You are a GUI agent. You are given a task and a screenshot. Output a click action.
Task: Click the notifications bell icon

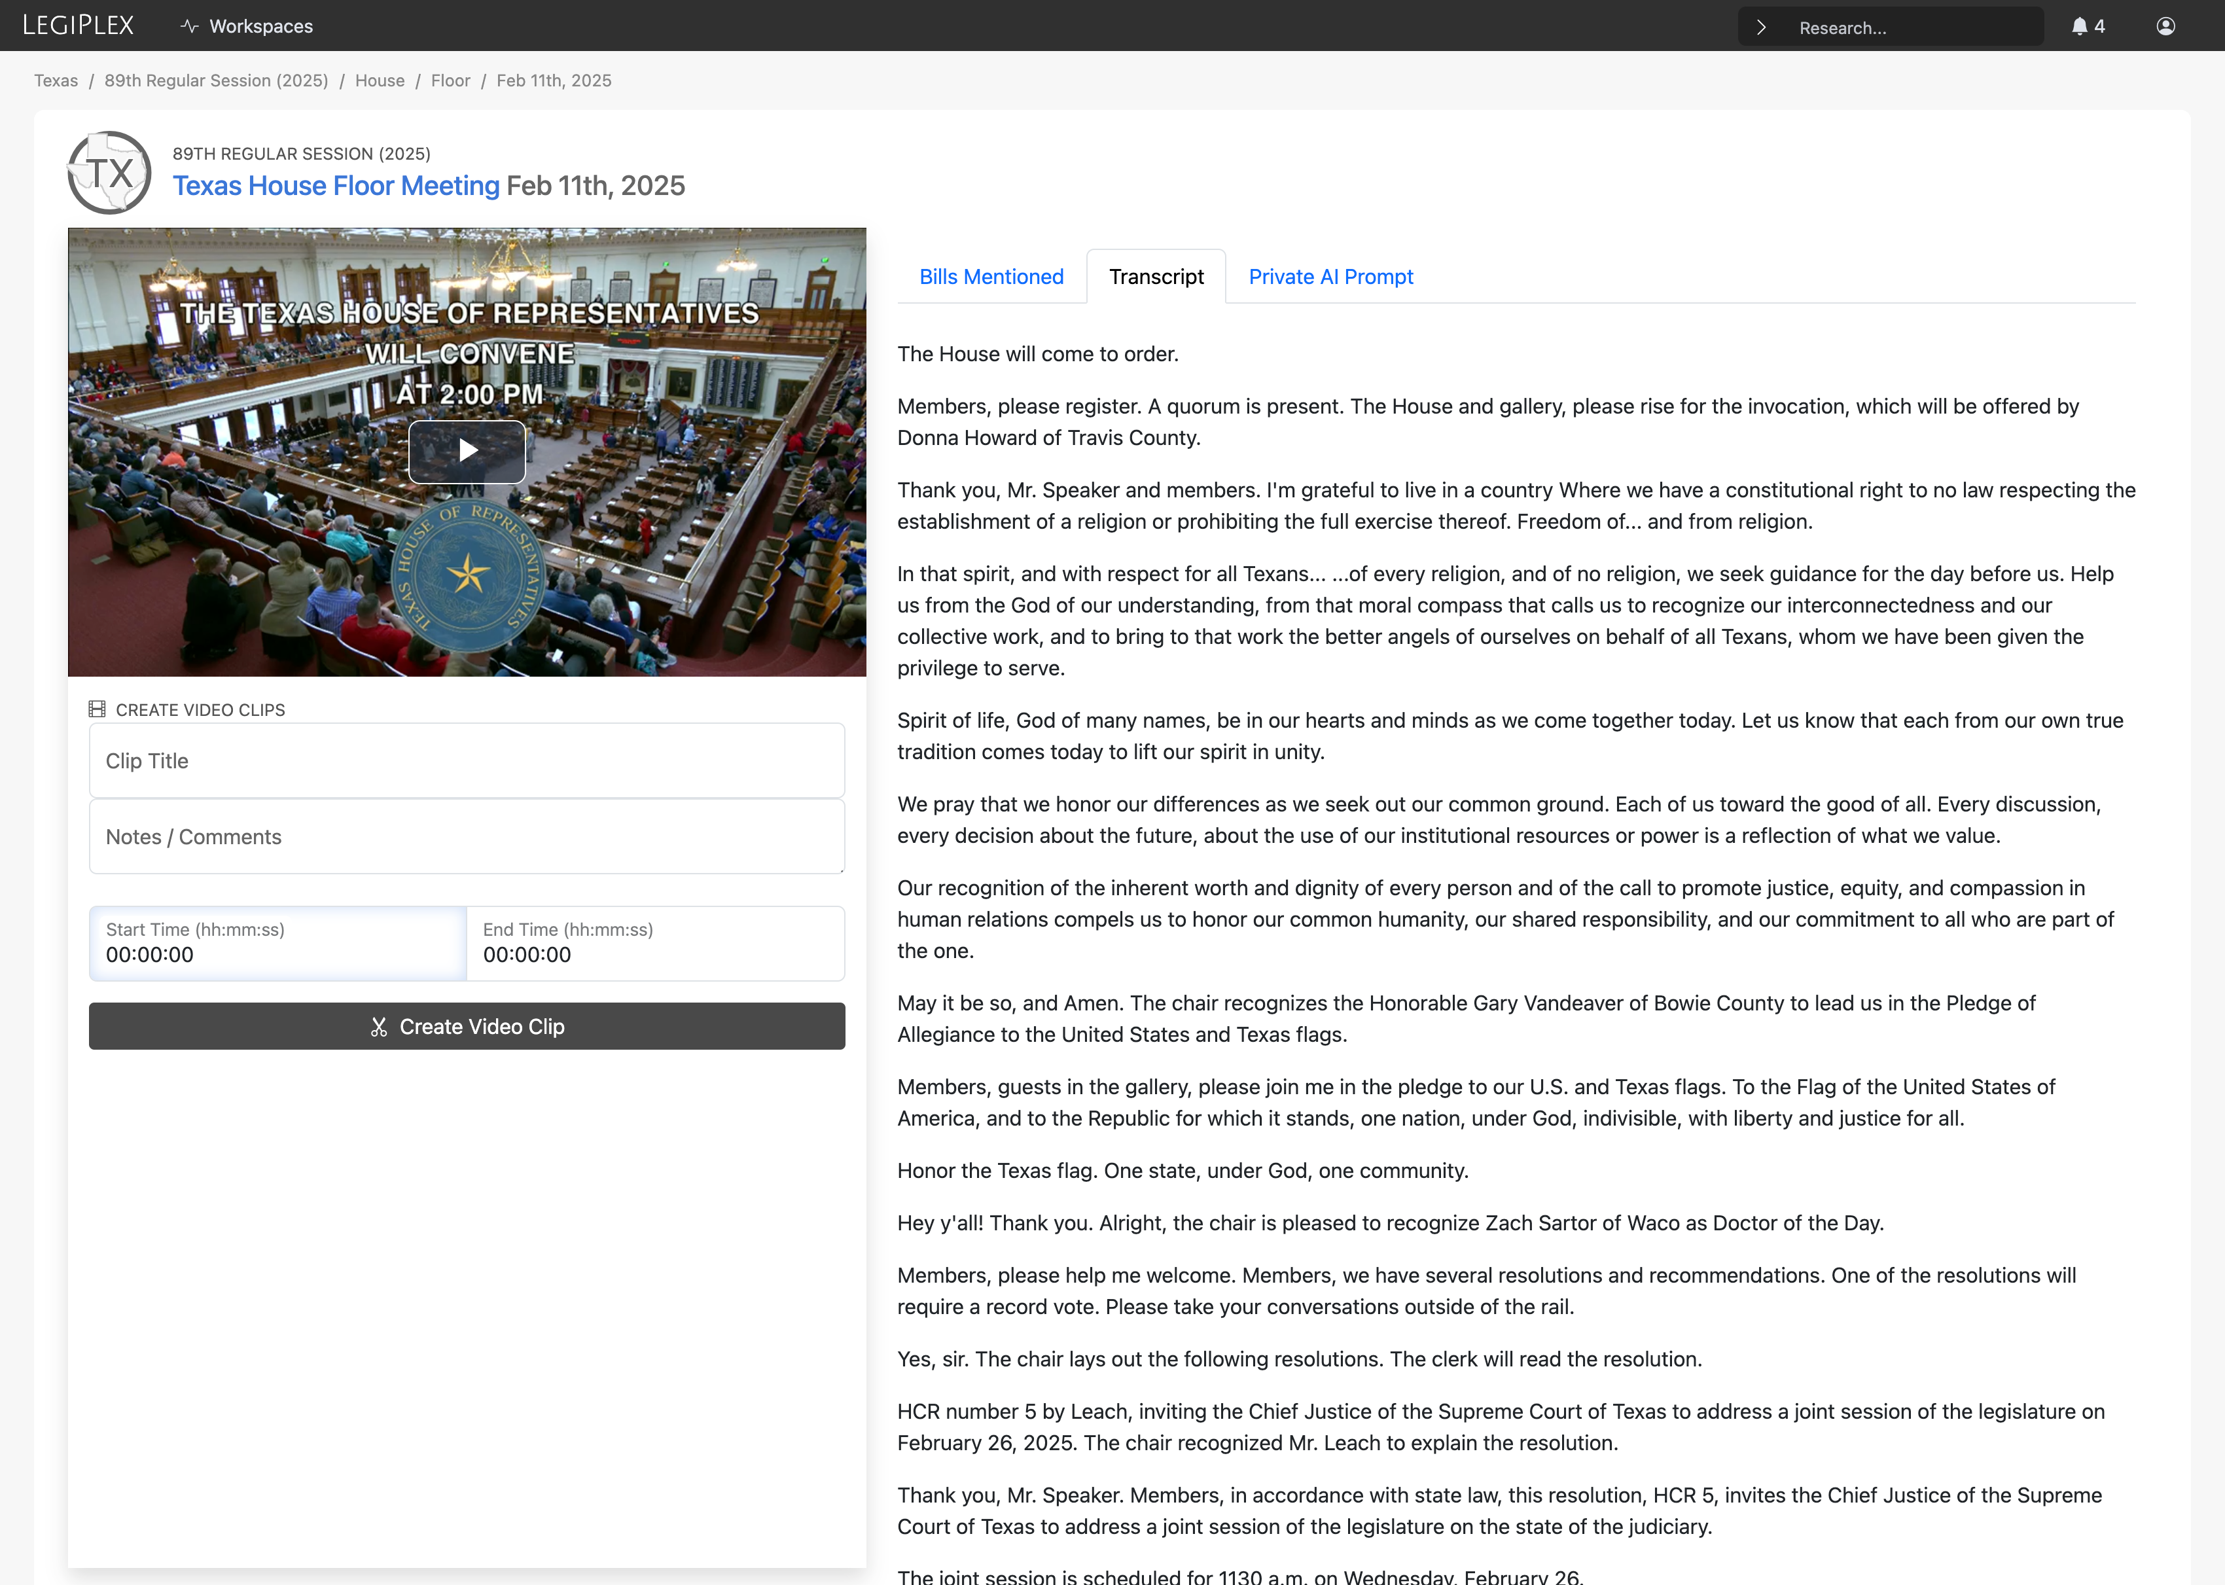(x=2078, y=26)
